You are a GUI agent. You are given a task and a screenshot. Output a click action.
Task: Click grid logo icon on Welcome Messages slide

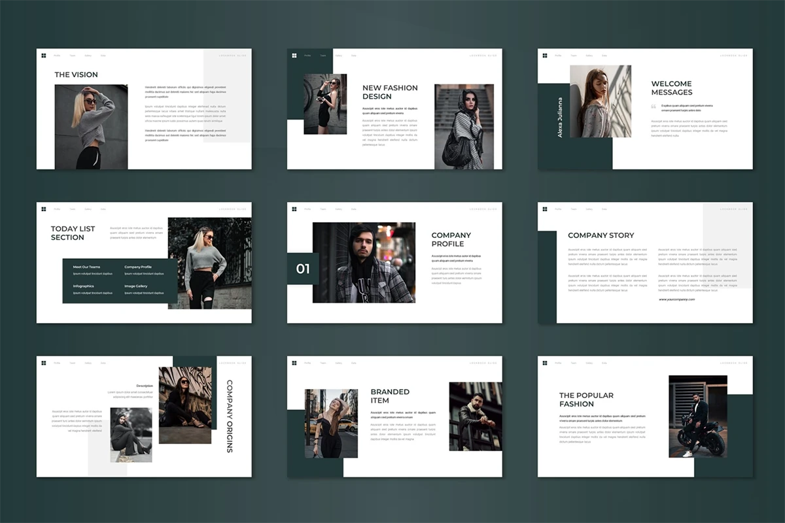[x=545, y=56]
